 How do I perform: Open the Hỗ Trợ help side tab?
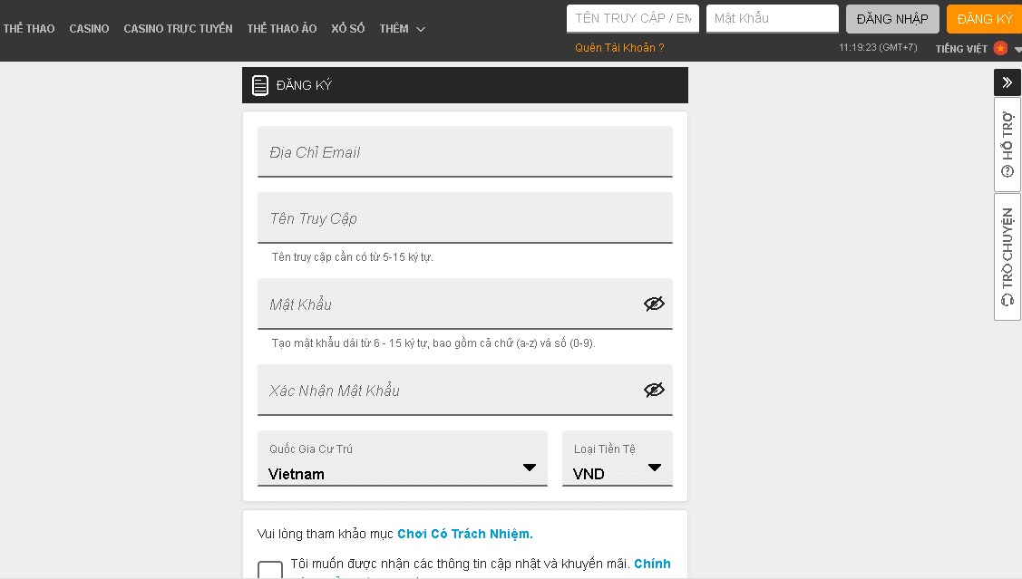(1007, 144)
